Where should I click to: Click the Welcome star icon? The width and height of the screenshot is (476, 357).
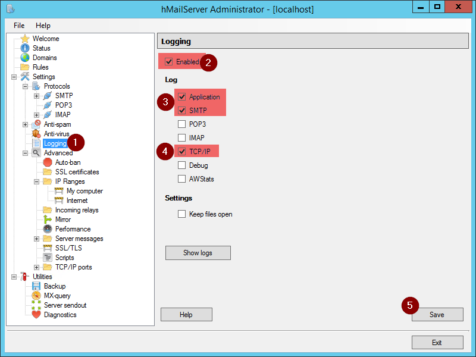25,39
